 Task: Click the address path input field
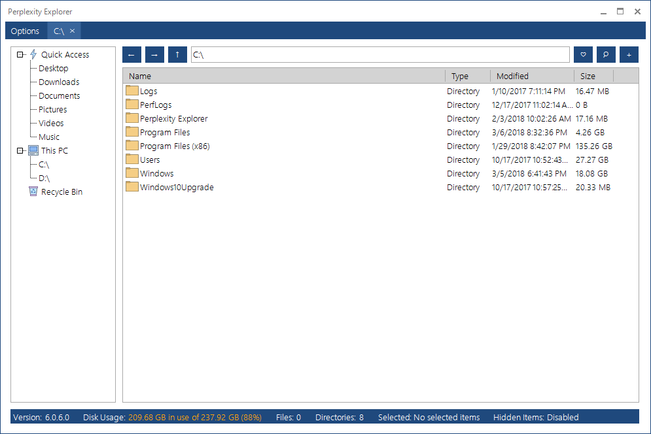pyautogui.click(x=380, y=55)
